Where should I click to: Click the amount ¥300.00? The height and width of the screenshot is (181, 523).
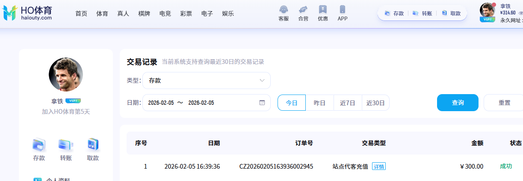coord(472,167)
